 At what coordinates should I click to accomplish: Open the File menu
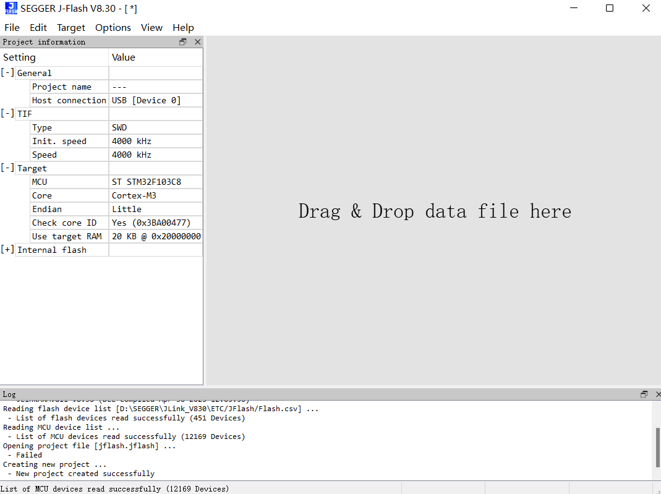click(x=12, y=27)
